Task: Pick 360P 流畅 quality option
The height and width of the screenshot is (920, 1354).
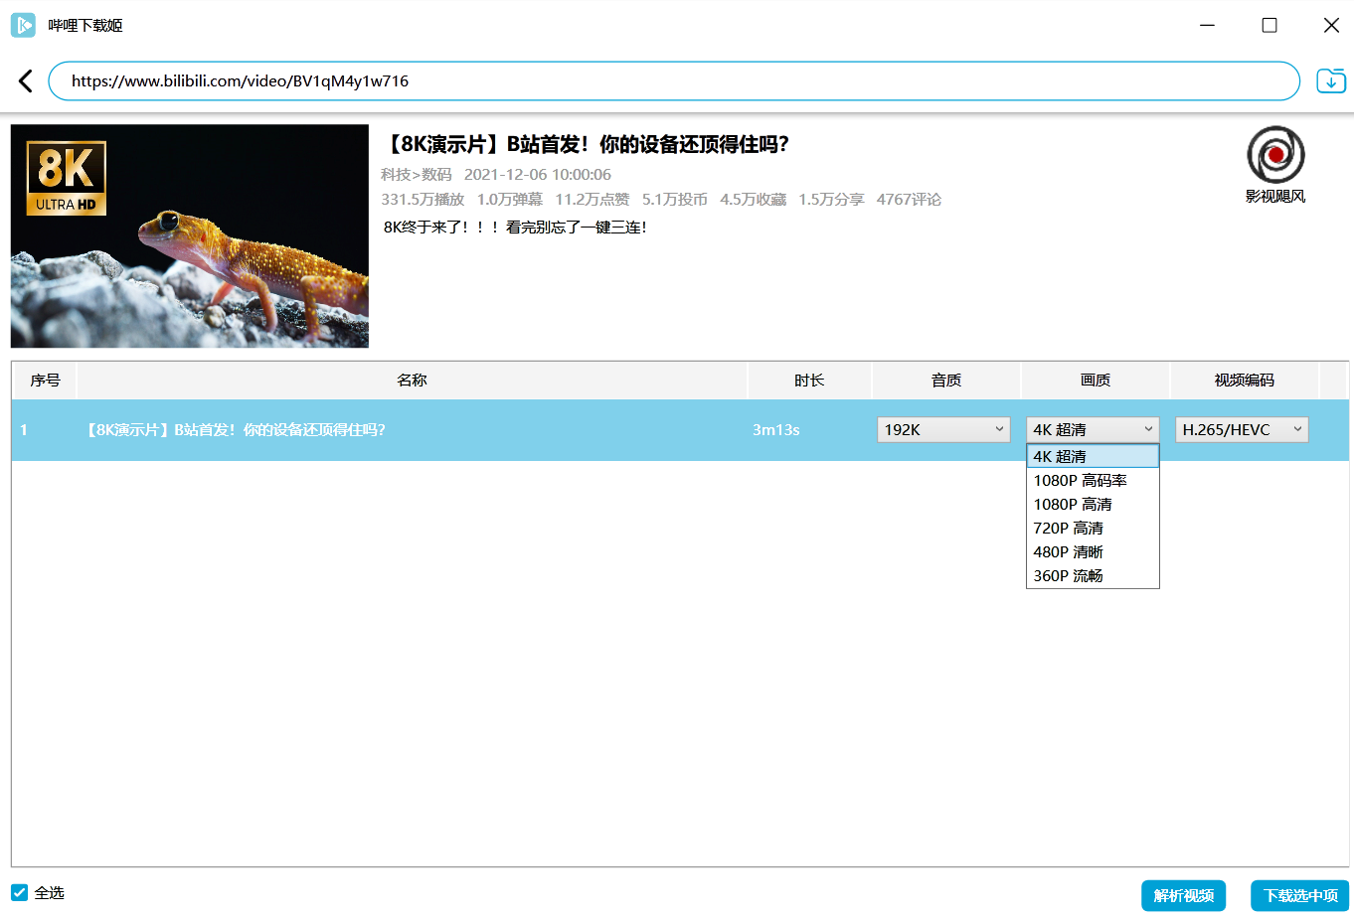Action: pyautogui.click(x=1093, y=575)
